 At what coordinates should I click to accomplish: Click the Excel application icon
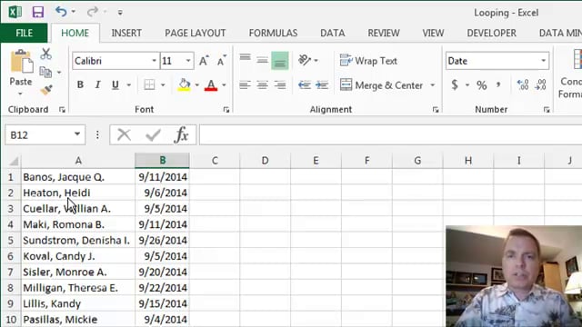pyautogui.click(x=15, y=12)
